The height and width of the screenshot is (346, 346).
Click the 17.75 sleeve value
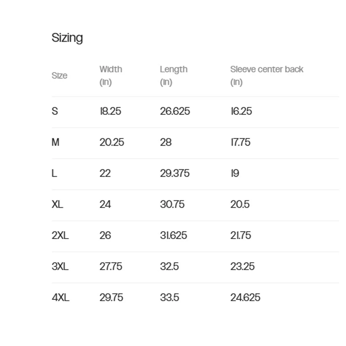click(x=240, y=142)
